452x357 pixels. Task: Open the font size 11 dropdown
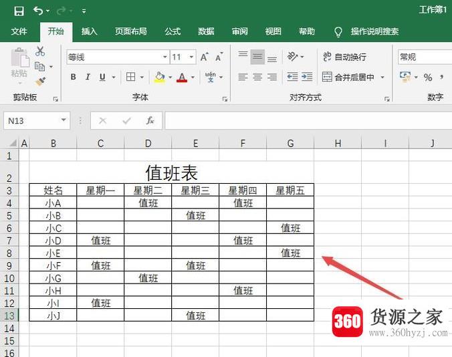pos(191,57)
